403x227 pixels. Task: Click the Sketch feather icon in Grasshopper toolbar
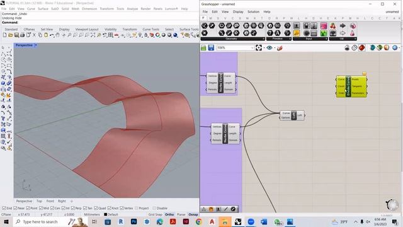[280, 48]
